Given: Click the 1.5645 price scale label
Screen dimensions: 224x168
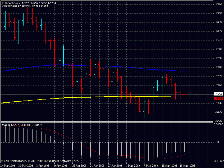Looking at the screenshot, I should (218, 103).
